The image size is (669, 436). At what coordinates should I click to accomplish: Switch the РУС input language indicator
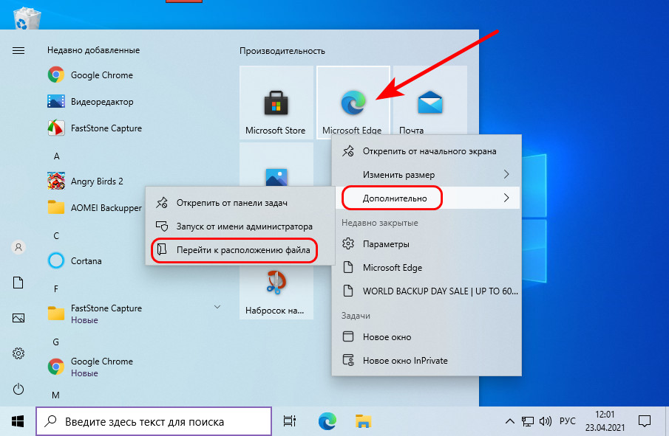tap(567, 422)
